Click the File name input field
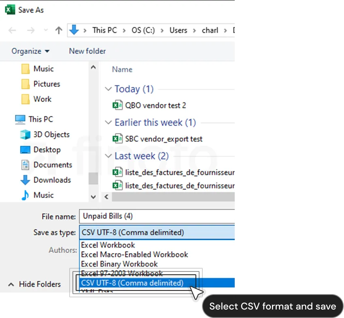 pos(157,216)
